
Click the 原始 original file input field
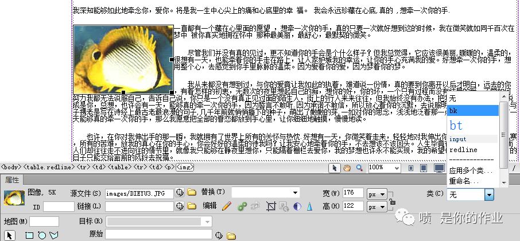click(x=158, y=234)
